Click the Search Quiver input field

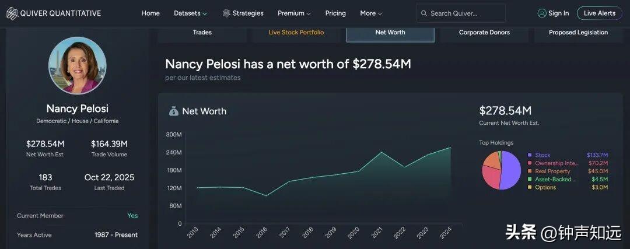(x=466, y=13)
